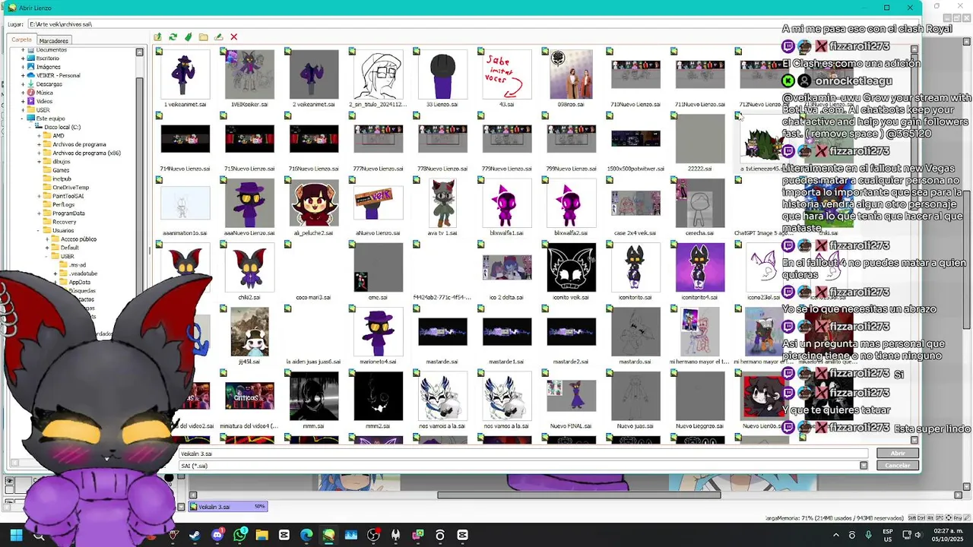Delete selected file with red X icon
The width and height of the screenshot is (973, 547).
pyautogui.click(x=233, y=36)
